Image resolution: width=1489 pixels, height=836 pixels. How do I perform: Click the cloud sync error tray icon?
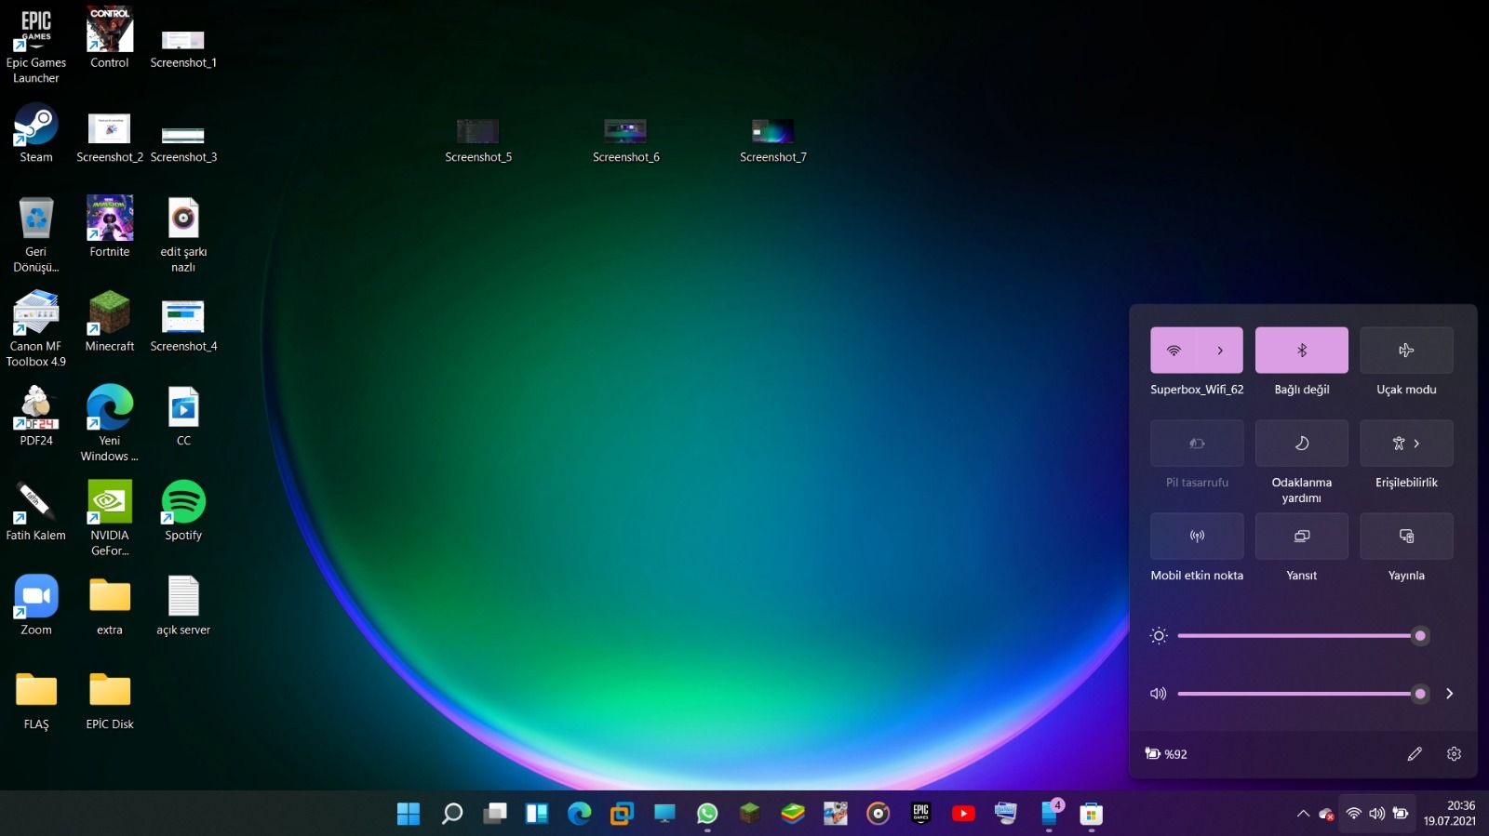coord(1327,814)
